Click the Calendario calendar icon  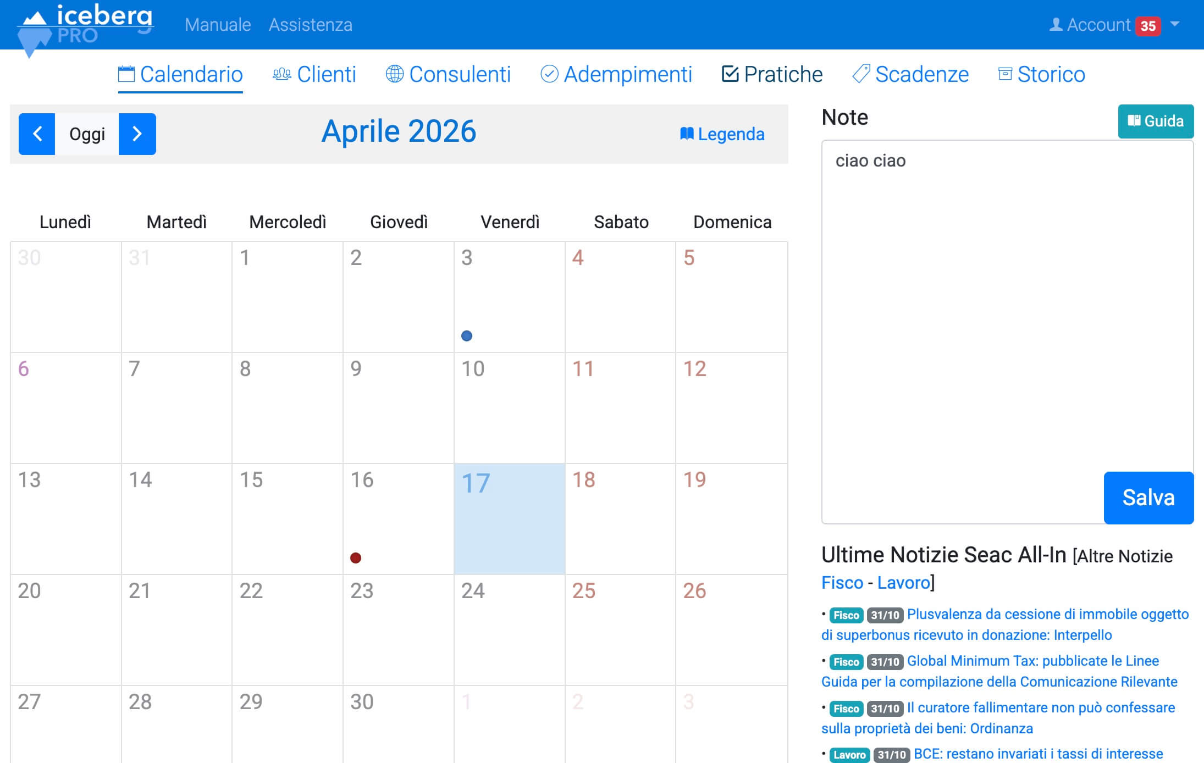126,74
